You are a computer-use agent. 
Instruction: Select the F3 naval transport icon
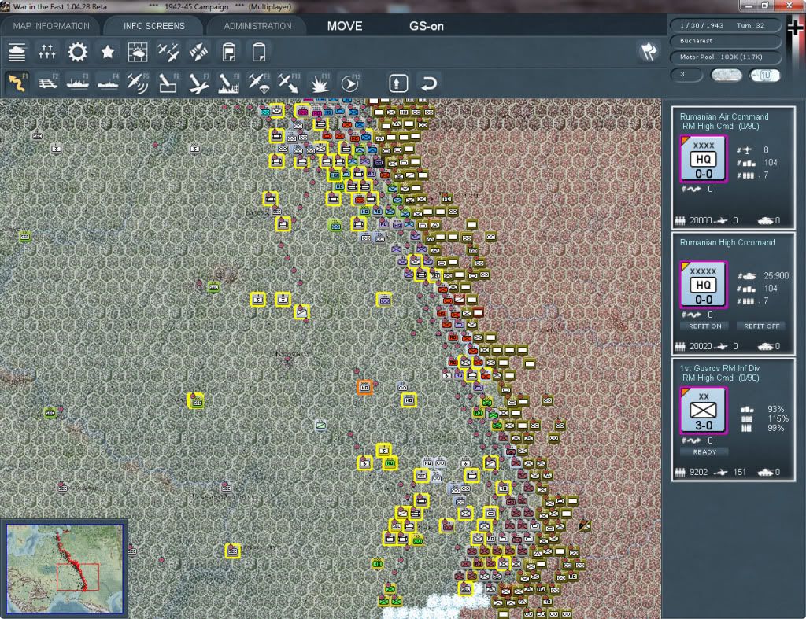click(x=78, y=83)
